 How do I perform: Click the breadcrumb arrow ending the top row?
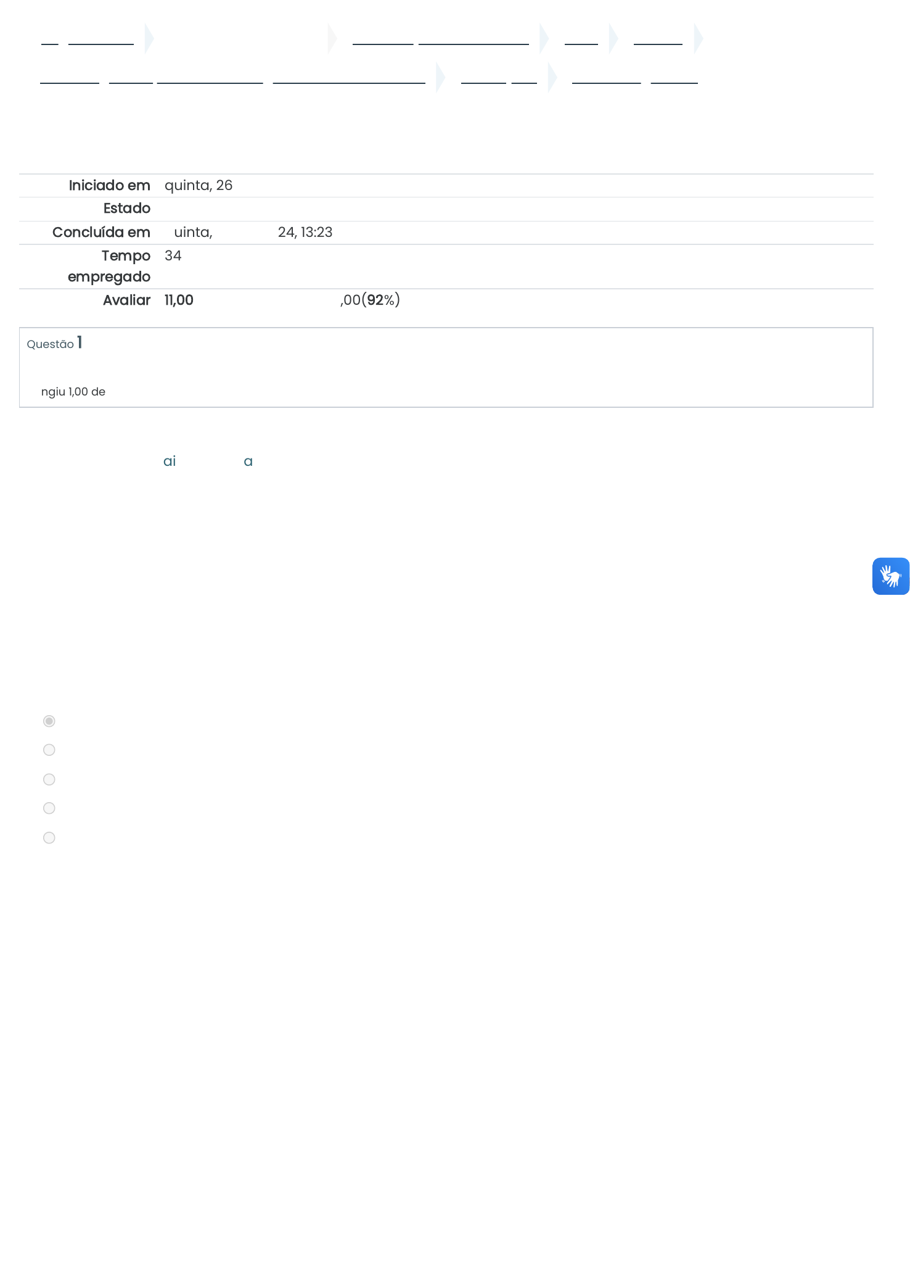coord(699,39)
